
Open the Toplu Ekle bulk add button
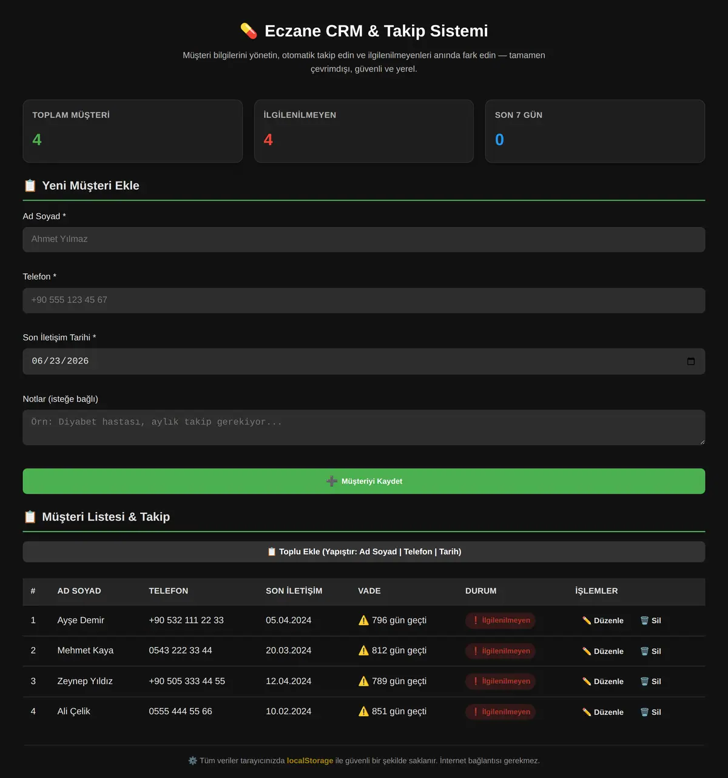click(x=364, y=552)
